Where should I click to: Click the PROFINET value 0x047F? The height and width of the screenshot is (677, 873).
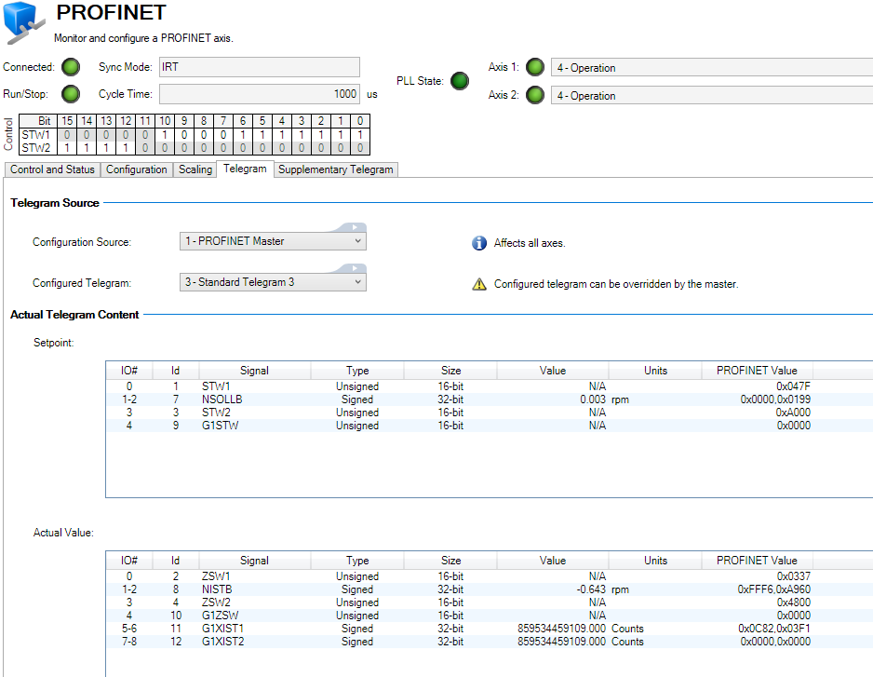pos(793,386)
